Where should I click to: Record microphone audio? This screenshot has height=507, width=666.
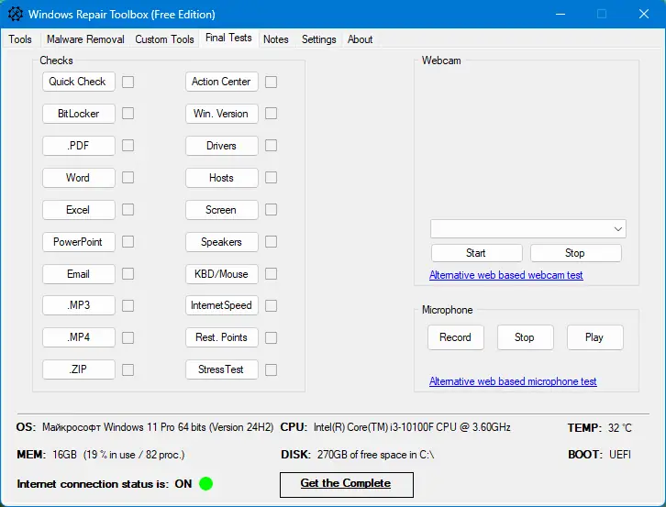click(456, 337)
